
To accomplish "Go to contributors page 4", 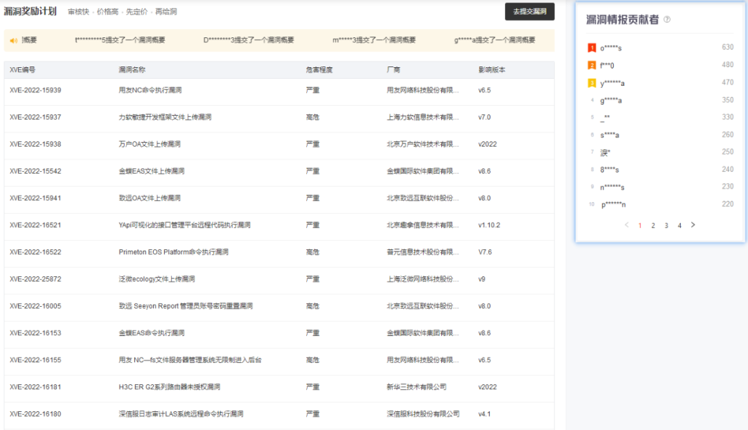I will pyautogui.click(x=679, y=226).
